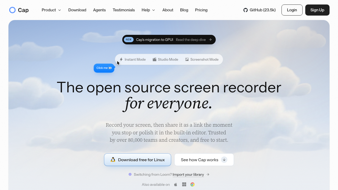Expand the Product dropdown menu

click(51, 10)
